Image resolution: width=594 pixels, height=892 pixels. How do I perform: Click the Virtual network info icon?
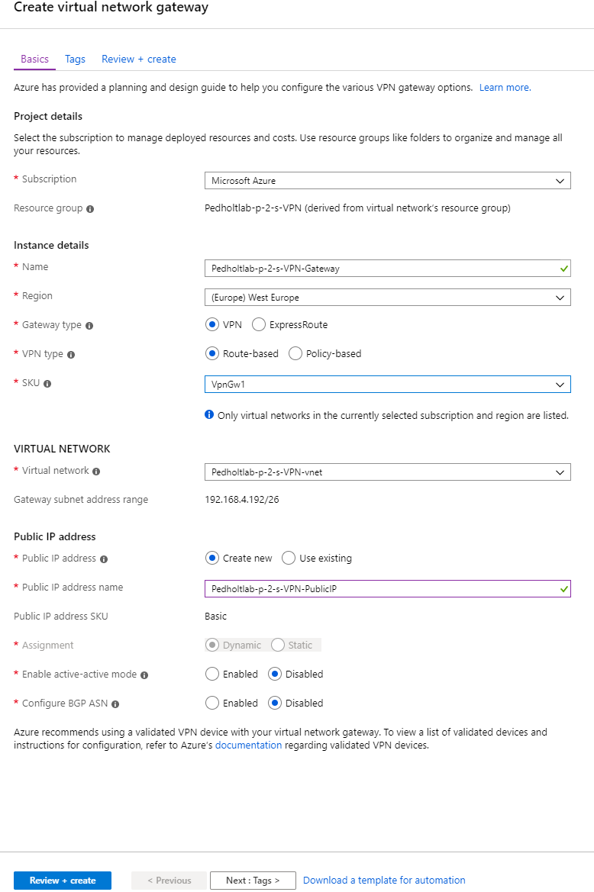tap(96, 471)
